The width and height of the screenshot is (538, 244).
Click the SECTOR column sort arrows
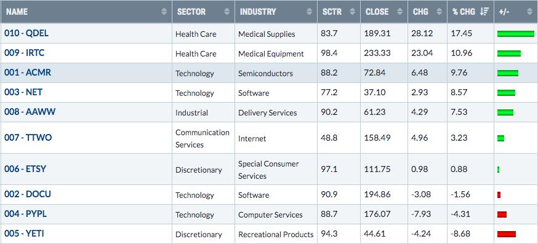[227, 12]
